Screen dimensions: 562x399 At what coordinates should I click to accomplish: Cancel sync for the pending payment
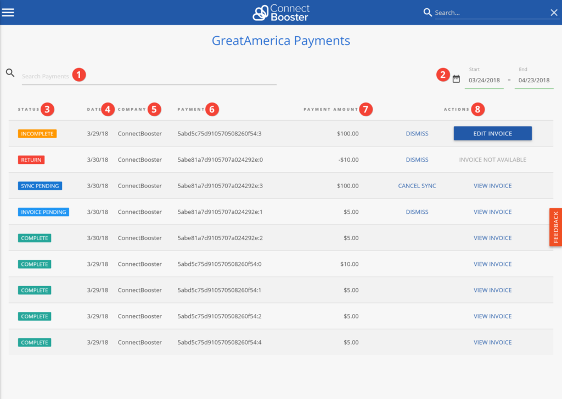(x=417, y=186)
